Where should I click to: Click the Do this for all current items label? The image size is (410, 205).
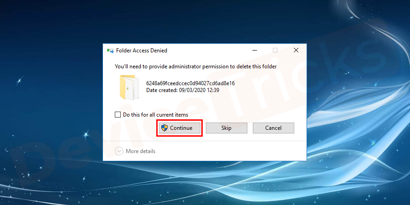(156, 114)
